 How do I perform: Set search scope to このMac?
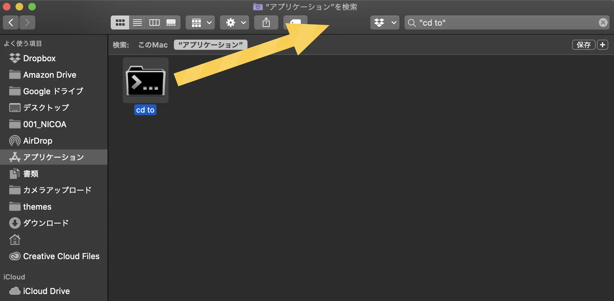click(153, 45)
